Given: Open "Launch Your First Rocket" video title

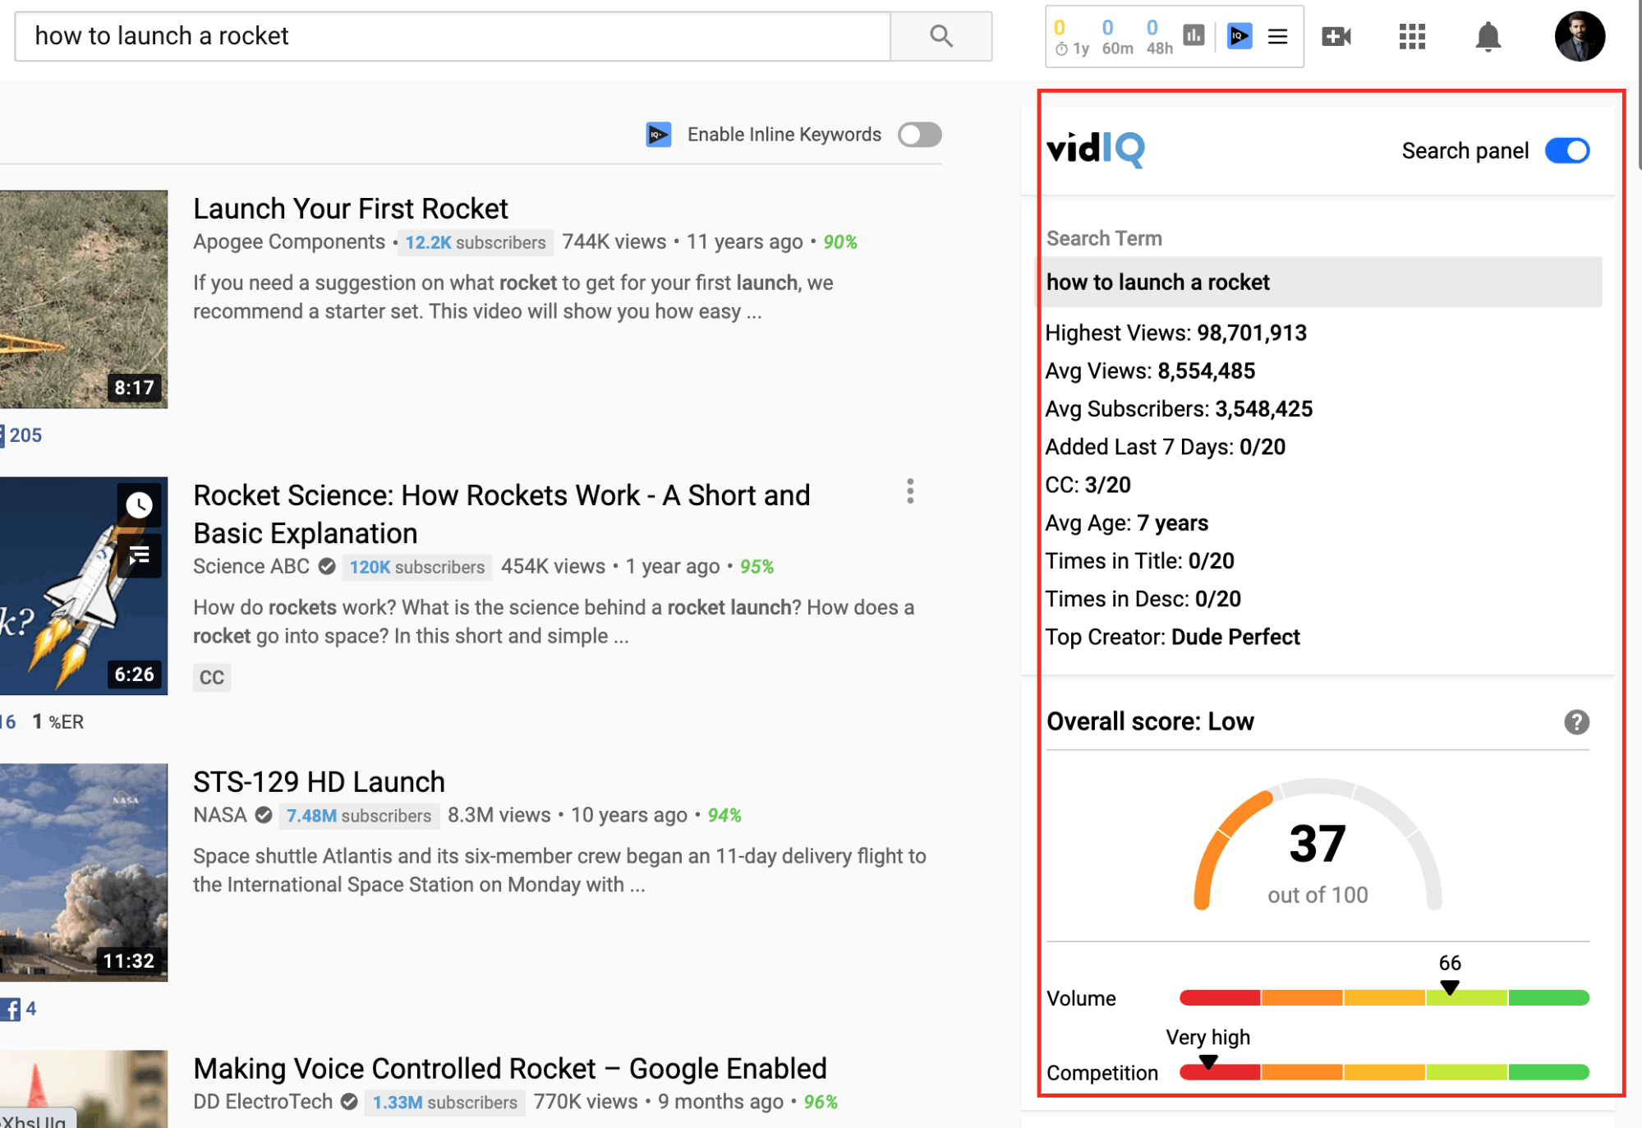Looking at the screenshot, I should click(351, 209).
